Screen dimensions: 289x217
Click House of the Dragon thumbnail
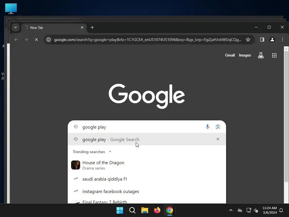tap(76, 165)
